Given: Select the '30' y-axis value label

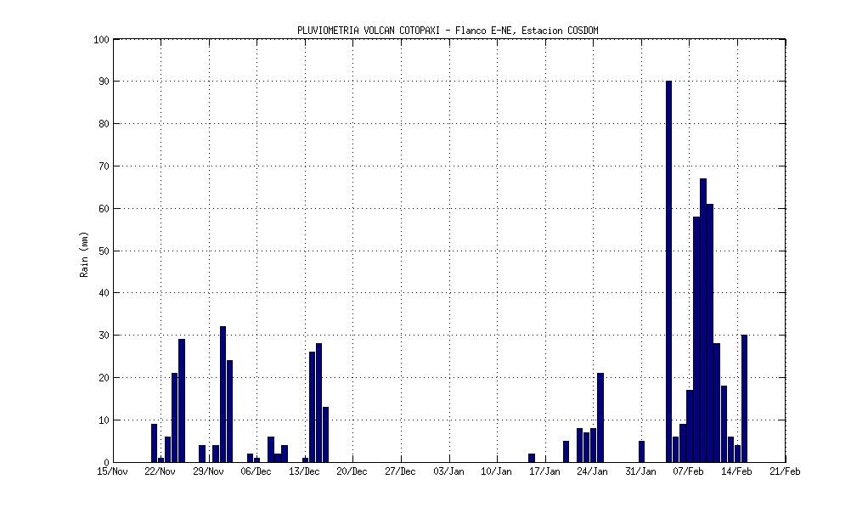Looking at the screenshot, I should tap(104, 336).
